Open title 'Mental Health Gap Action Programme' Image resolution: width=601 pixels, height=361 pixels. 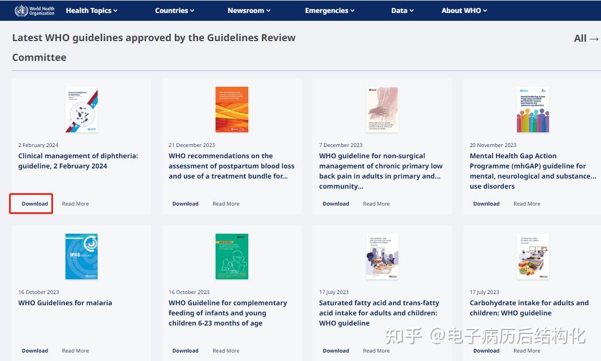533,171
